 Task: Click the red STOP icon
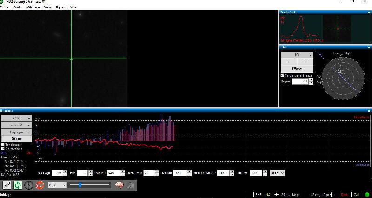40,185
